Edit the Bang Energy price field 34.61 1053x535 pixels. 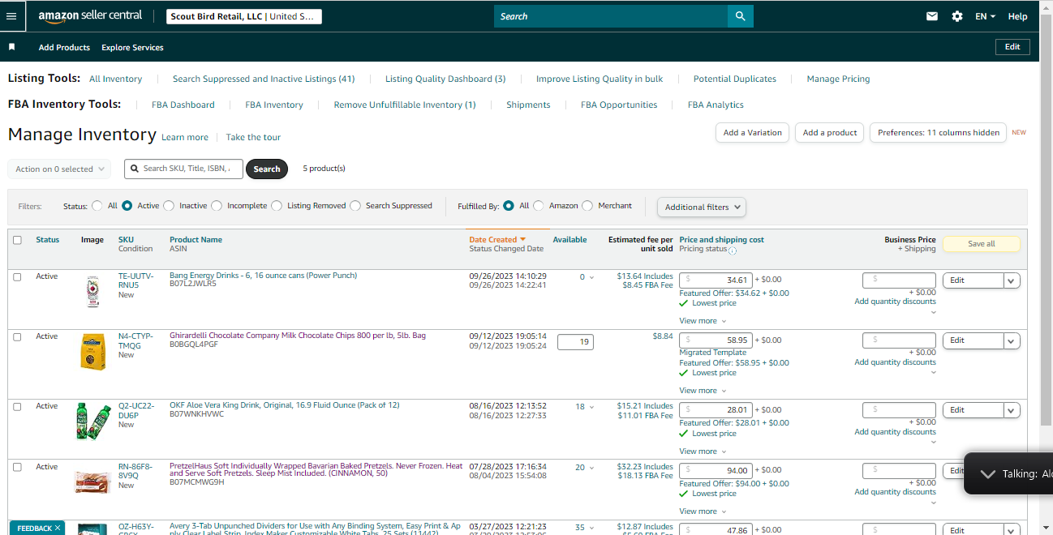pos(716,280)
